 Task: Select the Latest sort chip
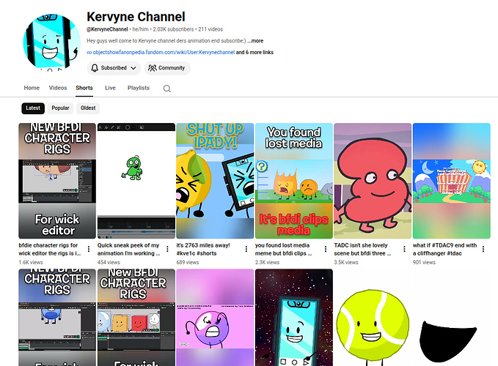coord(33,108)
